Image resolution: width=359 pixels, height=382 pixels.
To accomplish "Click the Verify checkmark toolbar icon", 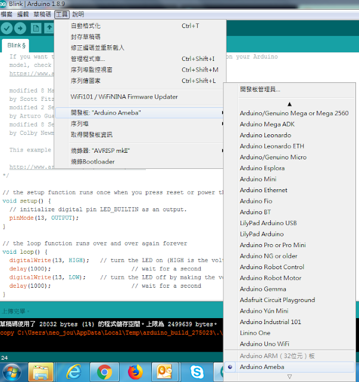I will click(x=7, y=29).
